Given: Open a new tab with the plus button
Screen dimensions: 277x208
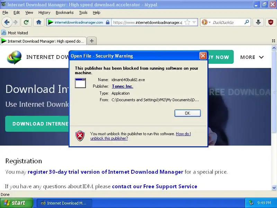Looking at the screenshot, I should click(x=92, y=41).
